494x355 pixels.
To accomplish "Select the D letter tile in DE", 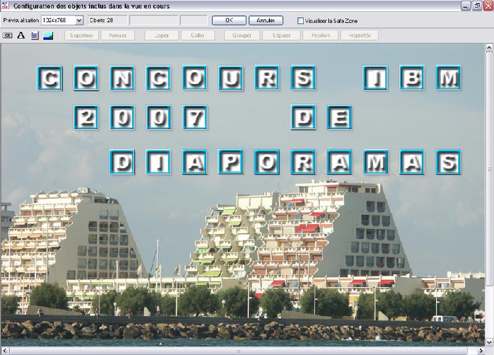I will pos(303,117).
